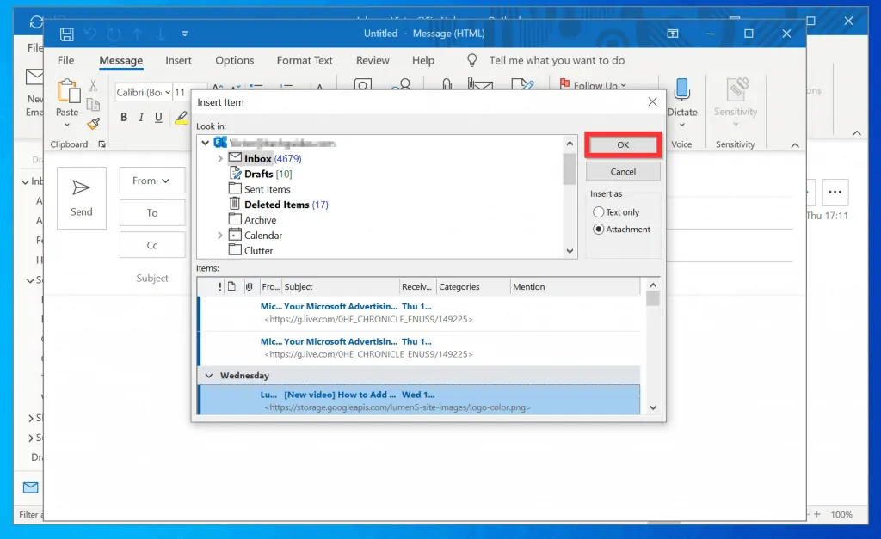881x539 pixels.
Task: Dismiss the Insert Item dialog via Cancel
Action: pos(622,171)
